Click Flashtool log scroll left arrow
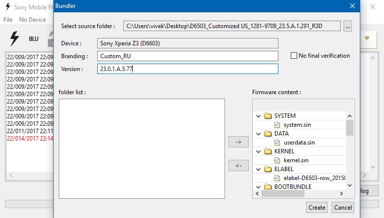This screenshot has width=384, height=218. click(x=11, y=176)
